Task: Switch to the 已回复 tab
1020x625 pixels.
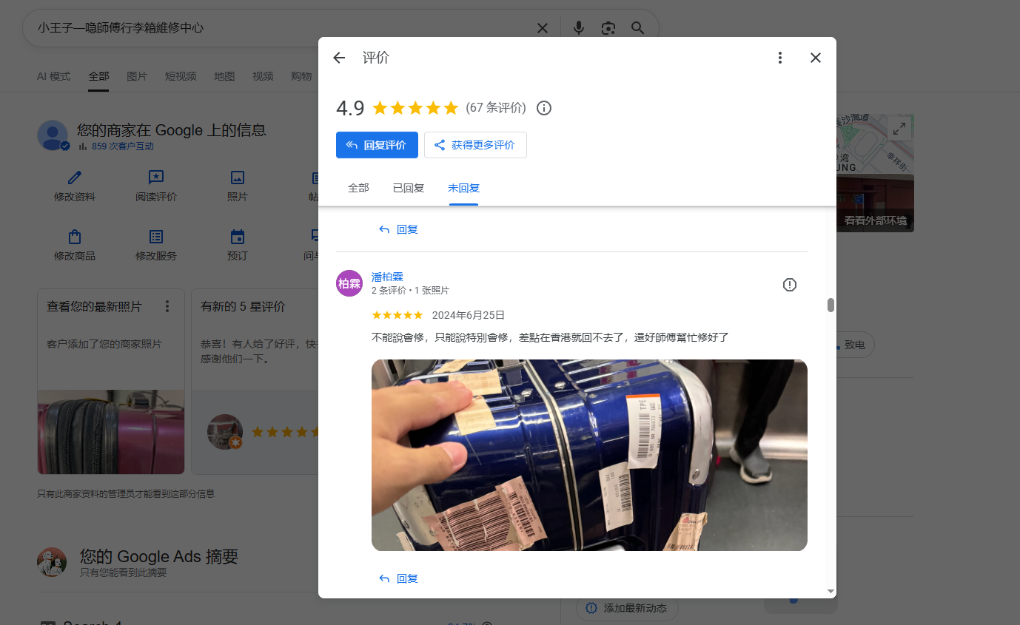Action: 409,188
